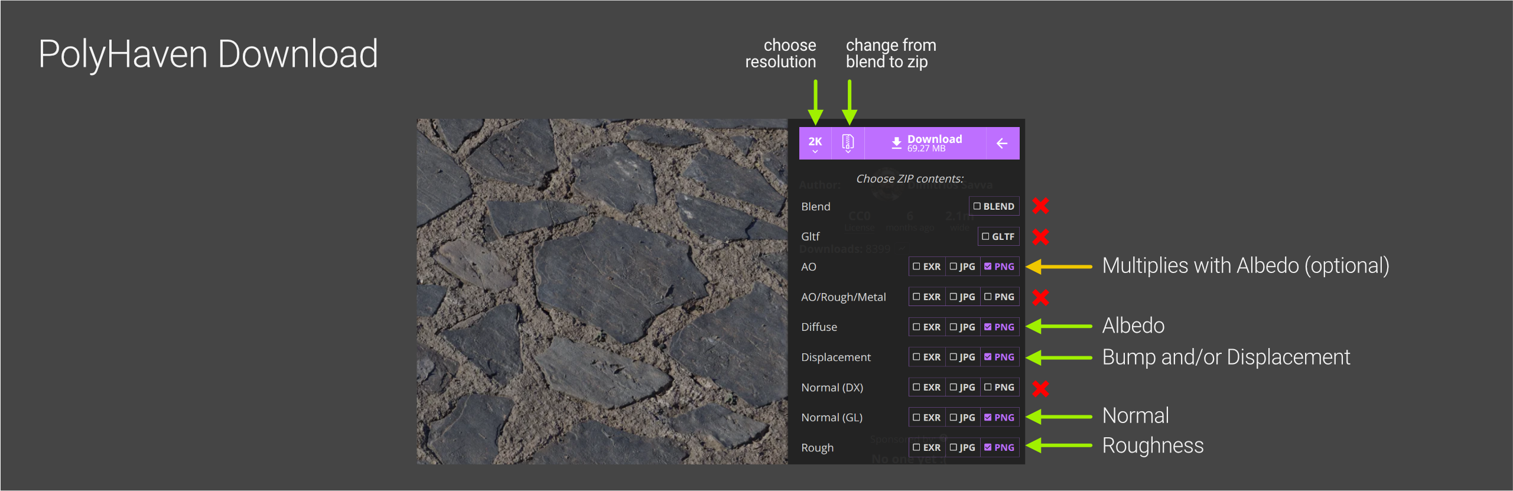The height and width of the screenshot is (491, 1513).
Task: Click the red X beside BLEND
Action: pyautogui.click(x=1040, y=206)
